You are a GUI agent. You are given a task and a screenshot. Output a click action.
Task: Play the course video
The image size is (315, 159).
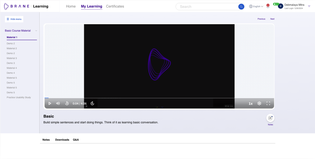click(x=50, y=103)
